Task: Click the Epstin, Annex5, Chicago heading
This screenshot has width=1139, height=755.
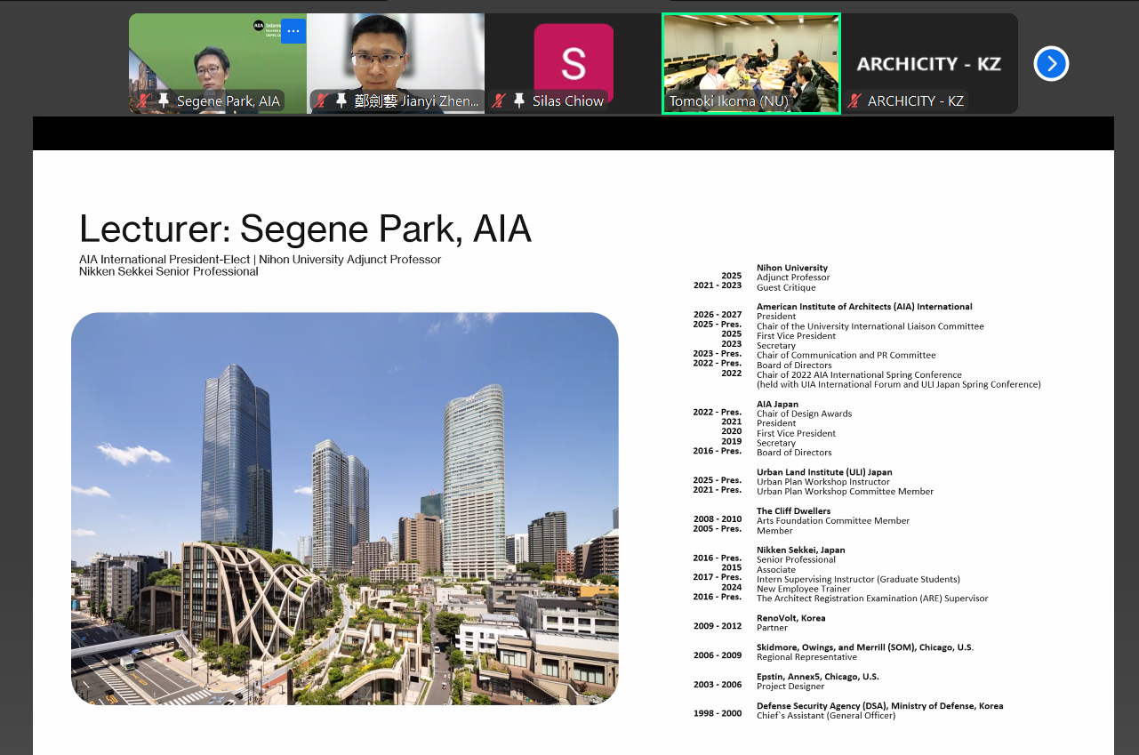Action: (x=818, y=677)
